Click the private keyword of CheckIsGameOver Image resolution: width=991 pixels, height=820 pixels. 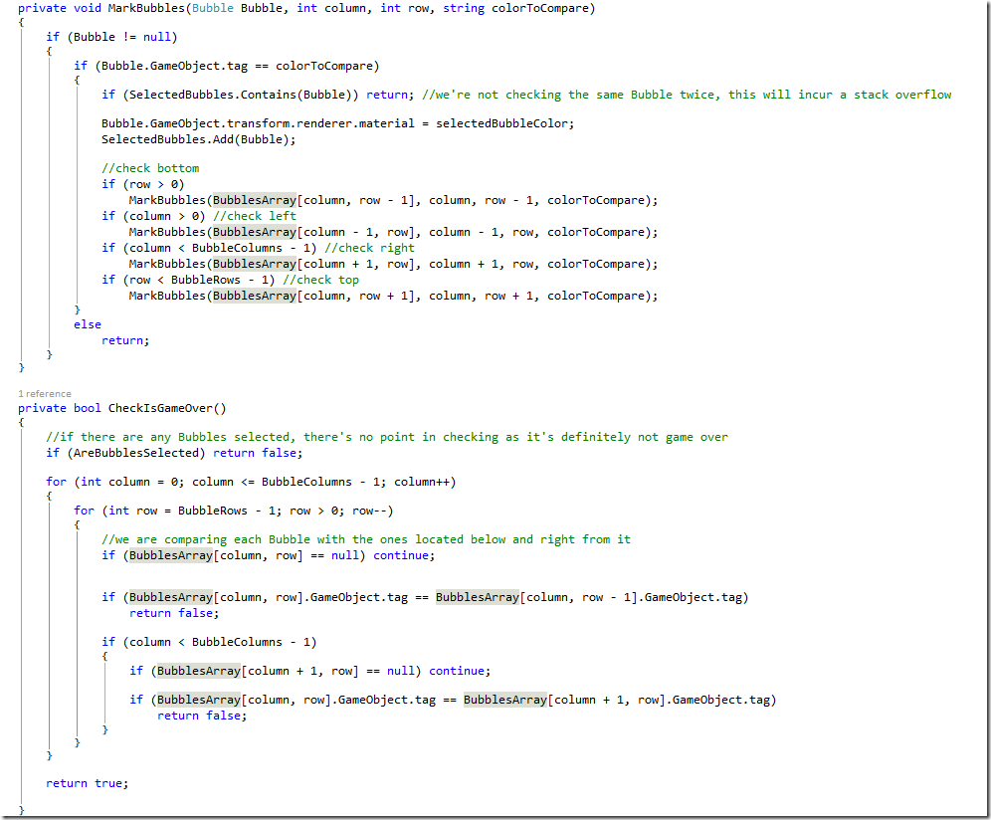[x=42, y=407]
